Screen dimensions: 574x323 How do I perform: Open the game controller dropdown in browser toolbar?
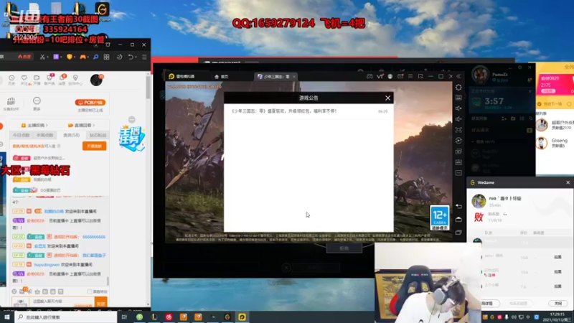coord(84,57)
